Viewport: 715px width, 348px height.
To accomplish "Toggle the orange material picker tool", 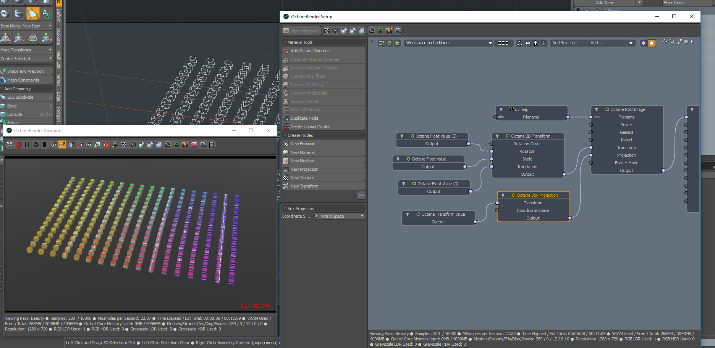I will pos(62,144).
